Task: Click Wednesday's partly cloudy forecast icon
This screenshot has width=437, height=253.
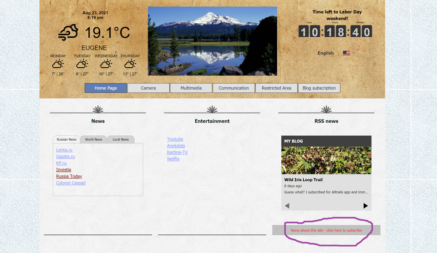Action: click(106, 64)
